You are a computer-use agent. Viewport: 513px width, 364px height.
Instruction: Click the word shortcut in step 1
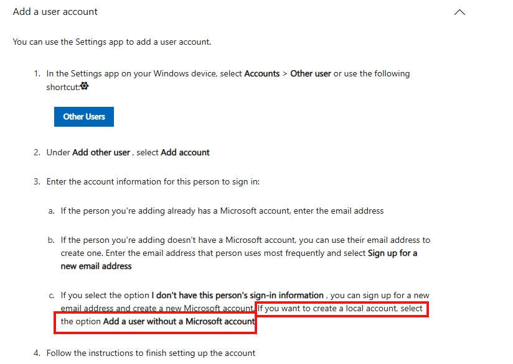coord(63,88)
